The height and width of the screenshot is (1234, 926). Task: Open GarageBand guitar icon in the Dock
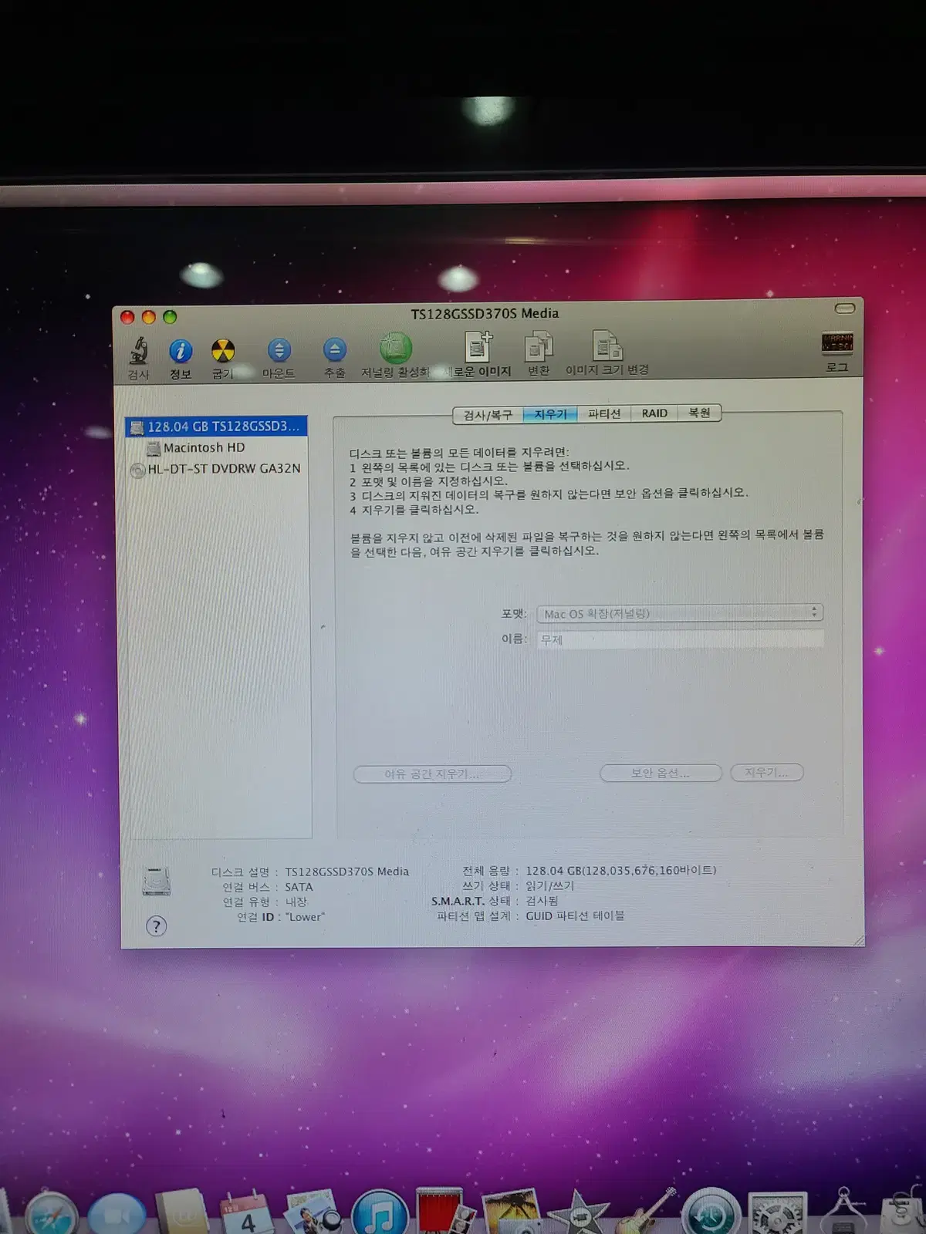click(x=647, y=1211)
